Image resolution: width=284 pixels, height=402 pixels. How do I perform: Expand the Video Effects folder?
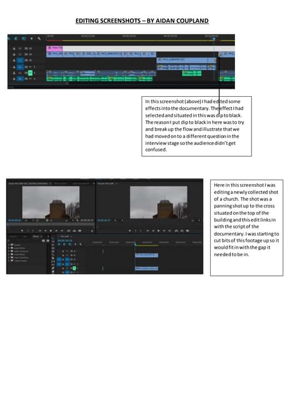pos(9,254)
